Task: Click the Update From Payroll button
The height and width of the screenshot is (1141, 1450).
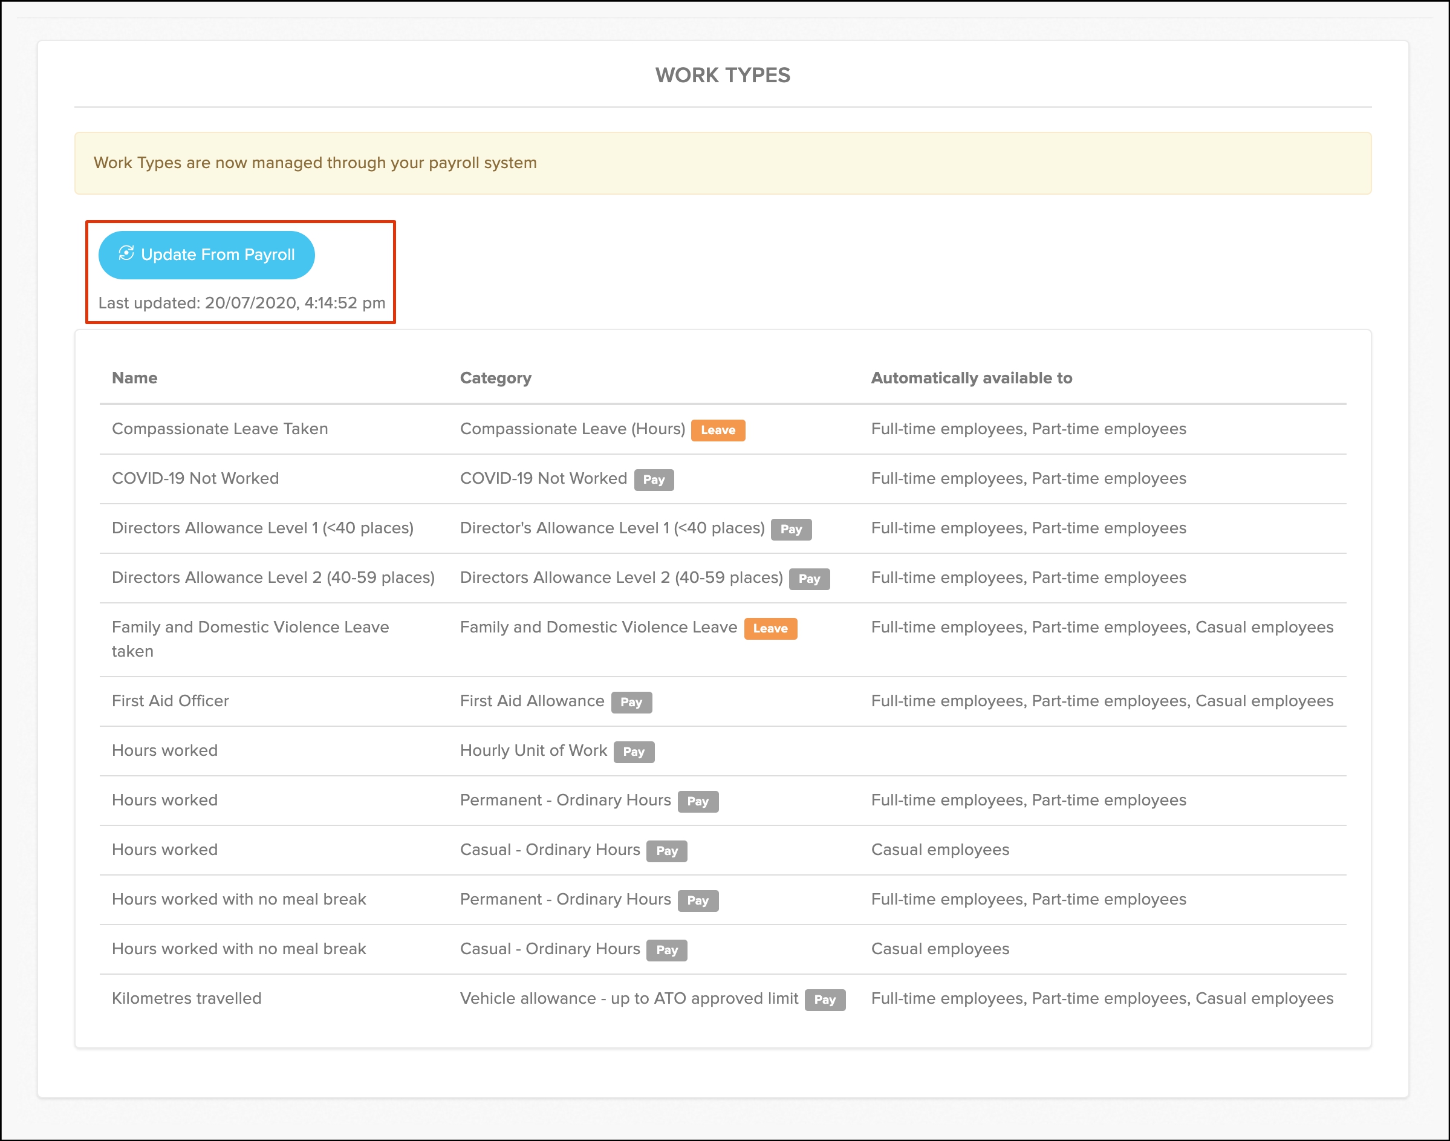Action: click(x=206, y=255)
